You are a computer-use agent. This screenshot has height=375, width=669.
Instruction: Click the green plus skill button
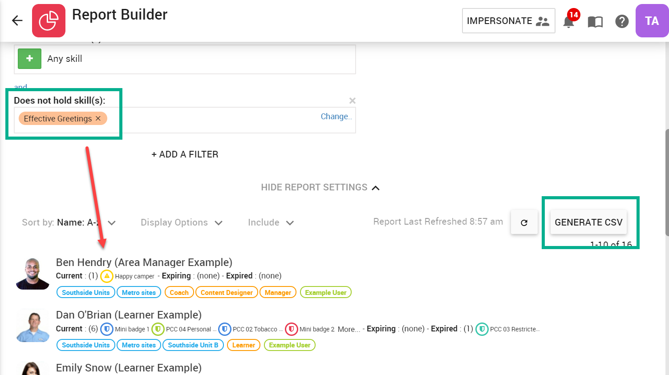30,59
